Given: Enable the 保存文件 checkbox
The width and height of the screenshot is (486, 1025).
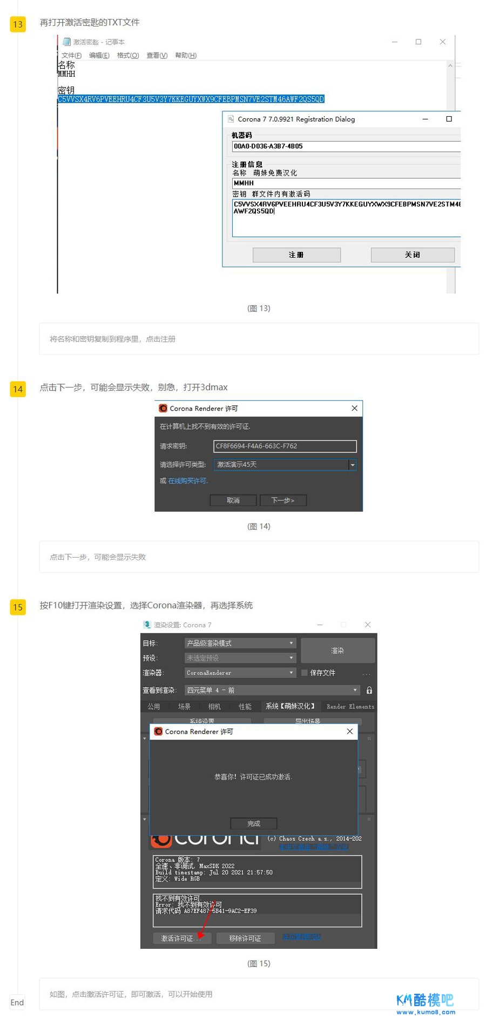Looking at the screenshot, I should tap(305, 673).
